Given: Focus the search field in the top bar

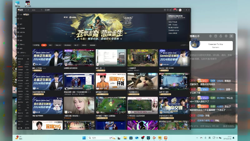Looking at the screenshot, I should click(37, 10).
